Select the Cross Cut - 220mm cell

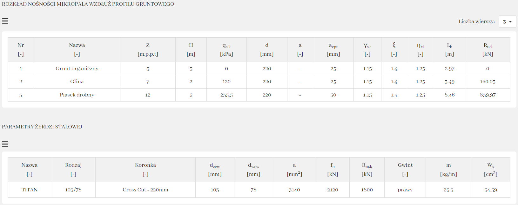(145, 190)
